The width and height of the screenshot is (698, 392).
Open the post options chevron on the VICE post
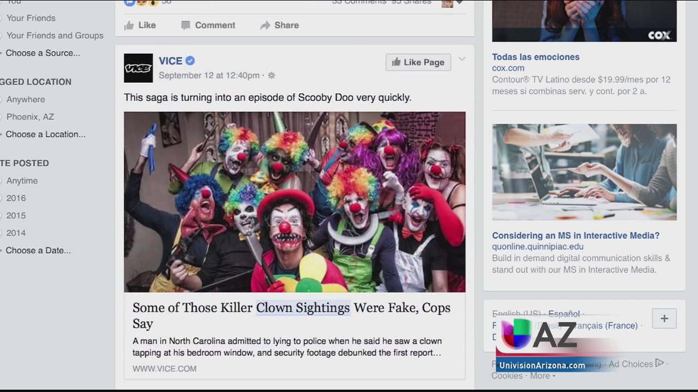pos(462,59)
